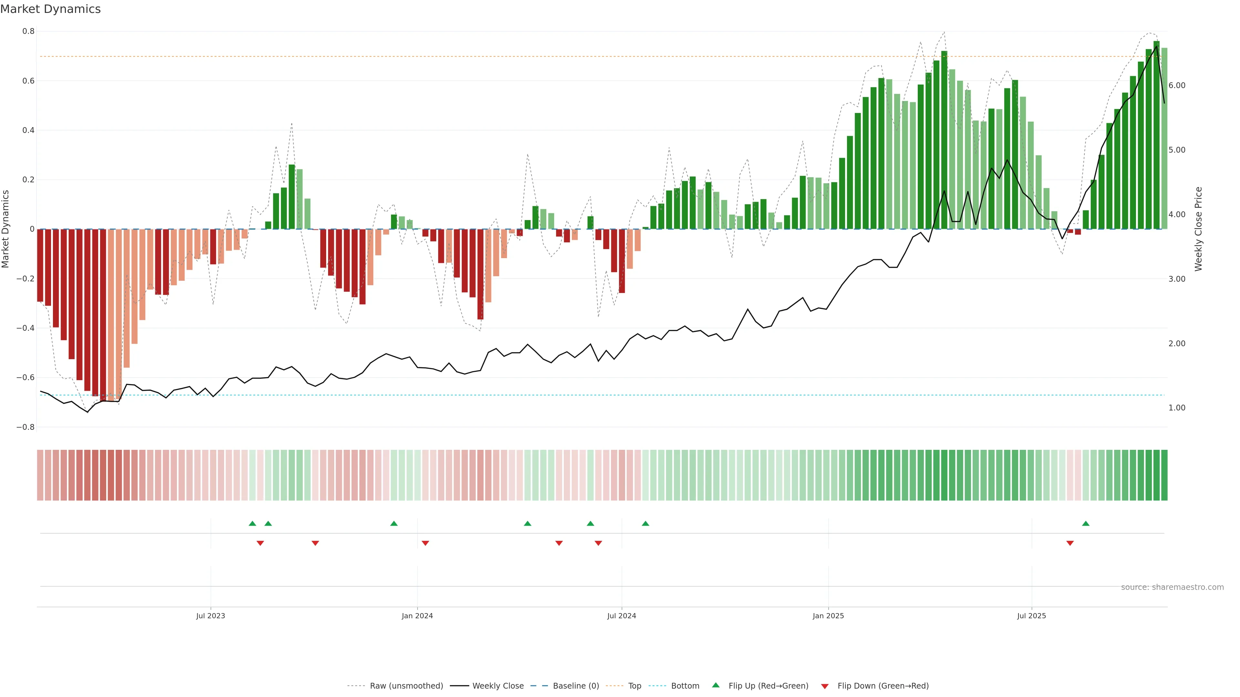Click the rightmost red Flip Down triangle marker
This screenshot has height=697, width=1240.
(1069, 543)
